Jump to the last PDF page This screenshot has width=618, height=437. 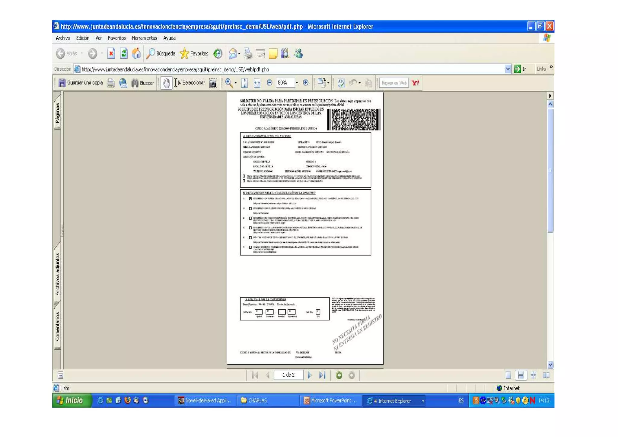coord(322,375)
